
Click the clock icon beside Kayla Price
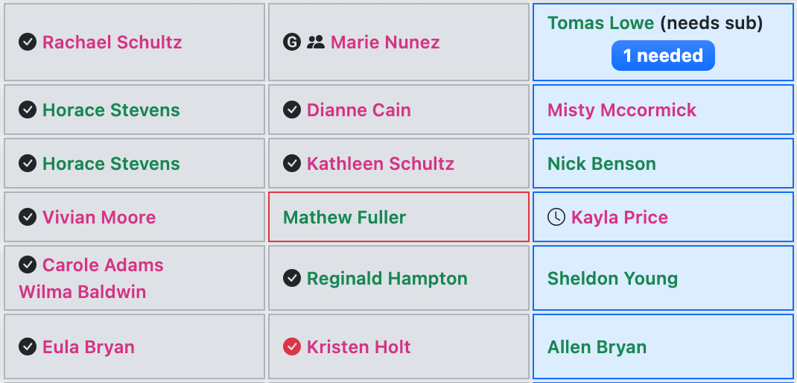point(556,218)
